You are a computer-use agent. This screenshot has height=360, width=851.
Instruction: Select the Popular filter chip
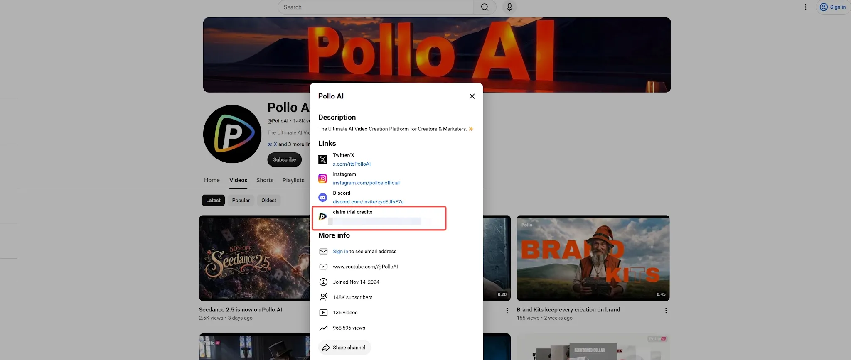coord(241,200)
